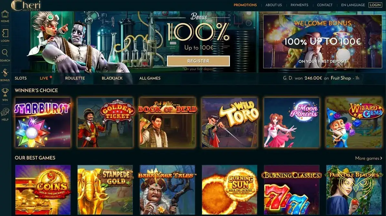Go to the Payments page
386x216 pixels.
tap(299, 5)
